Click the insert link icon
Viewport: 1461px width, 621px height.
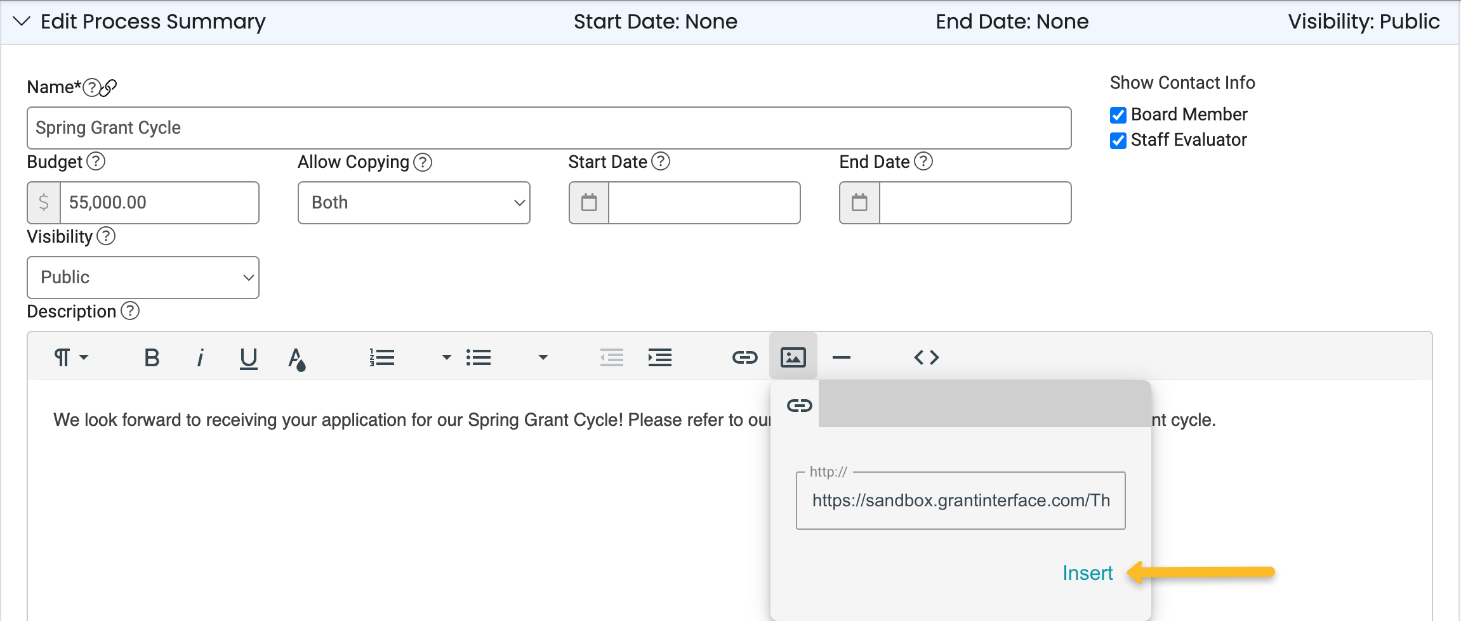point(744,357)
